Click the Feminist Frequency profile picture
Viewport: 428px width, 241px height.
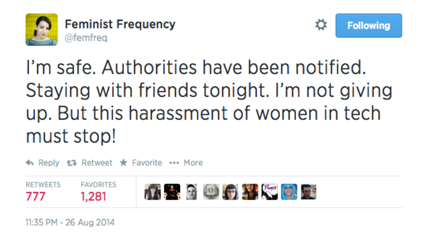(41, 30)
